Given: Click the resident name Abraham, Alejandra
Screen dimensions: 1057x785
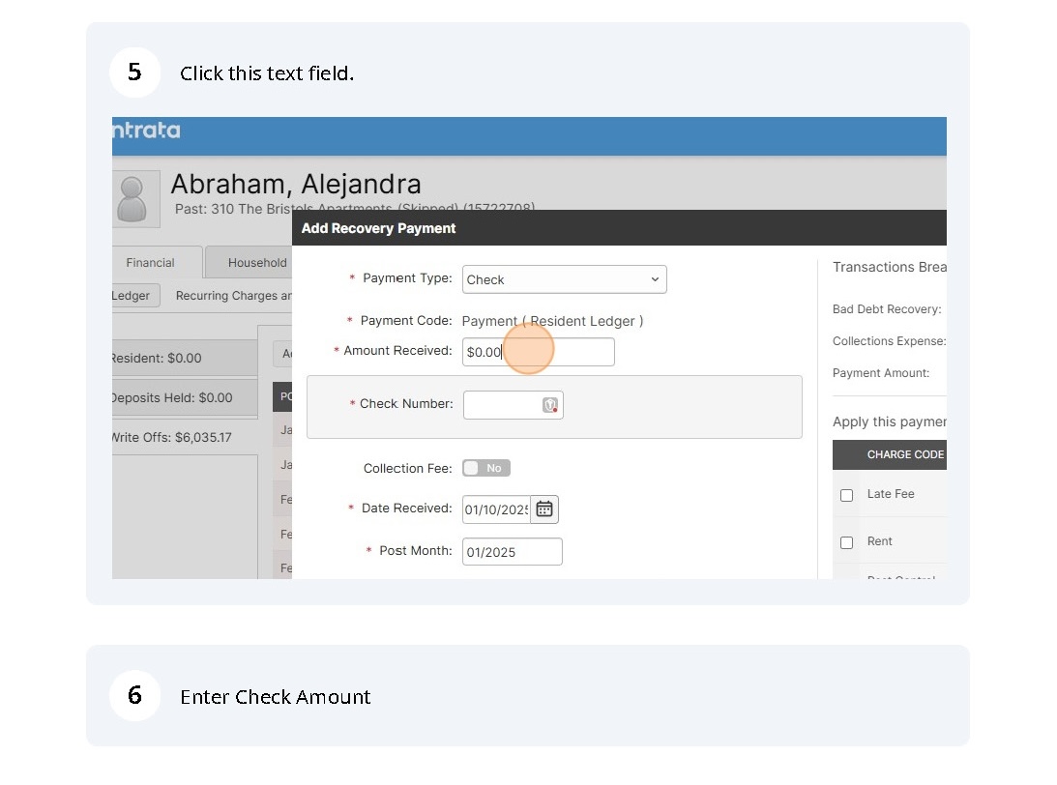Looking at the screenshot, I should coord(296,184).
